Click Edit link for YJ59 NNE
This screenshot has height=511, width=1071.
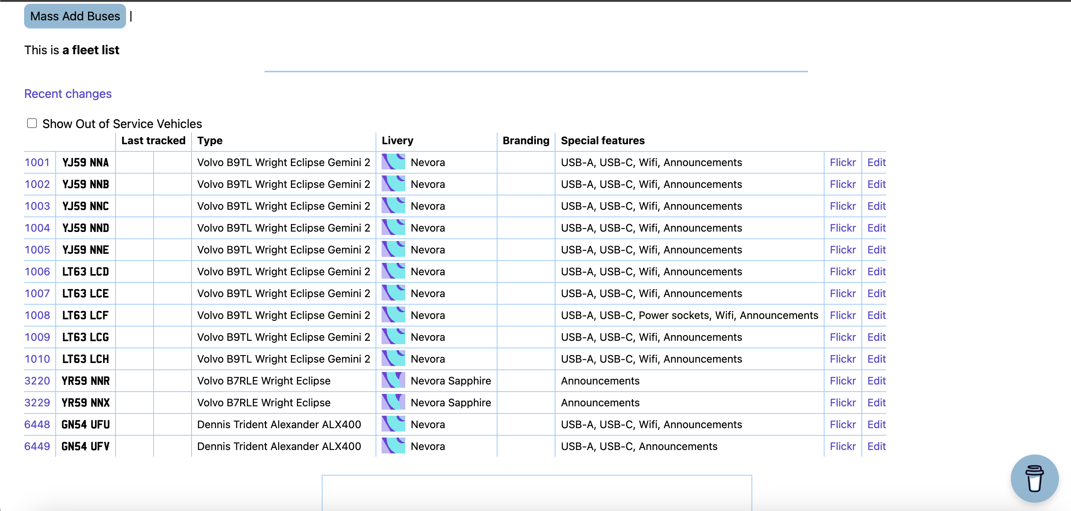[876, 250]
